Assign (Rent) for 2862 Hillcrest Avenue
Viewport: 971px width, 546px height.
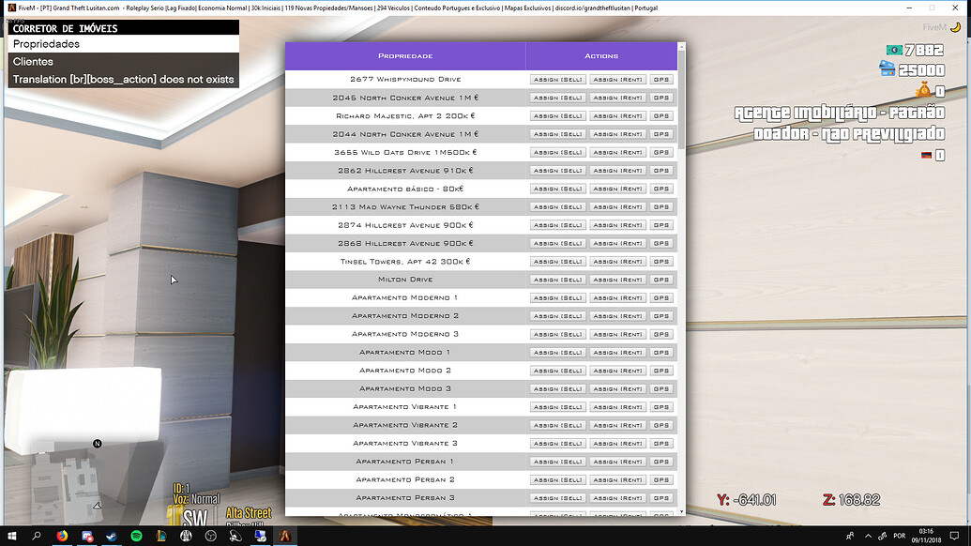618,170
